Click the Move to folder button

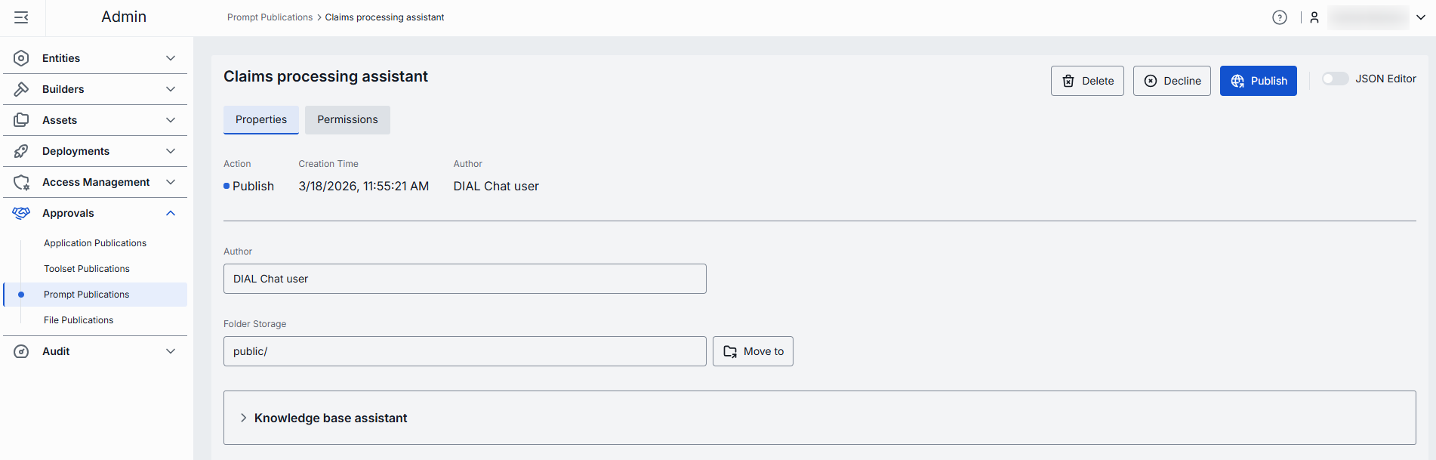tap(753, 351)
